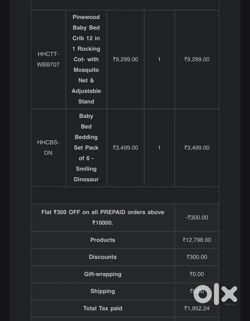Click the Shipping row label

(103, 291)
